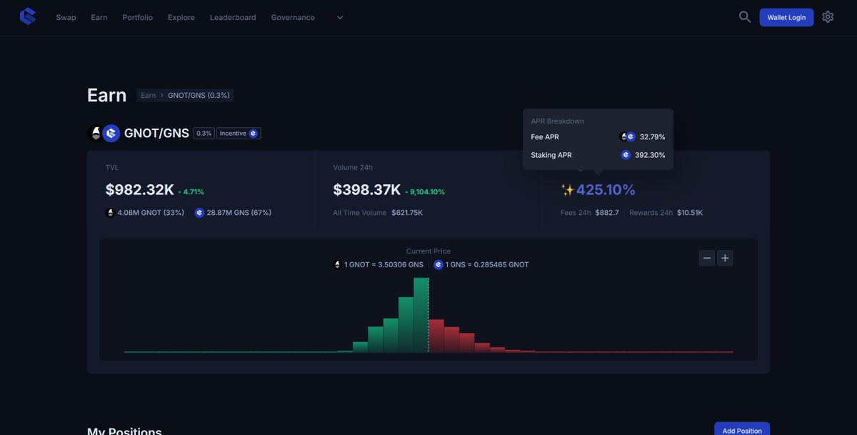Image resolution: width=857 pixels, height=435 pixels.
Task: Click the All Time Volume $621.75K value
Action: [407, 213]
